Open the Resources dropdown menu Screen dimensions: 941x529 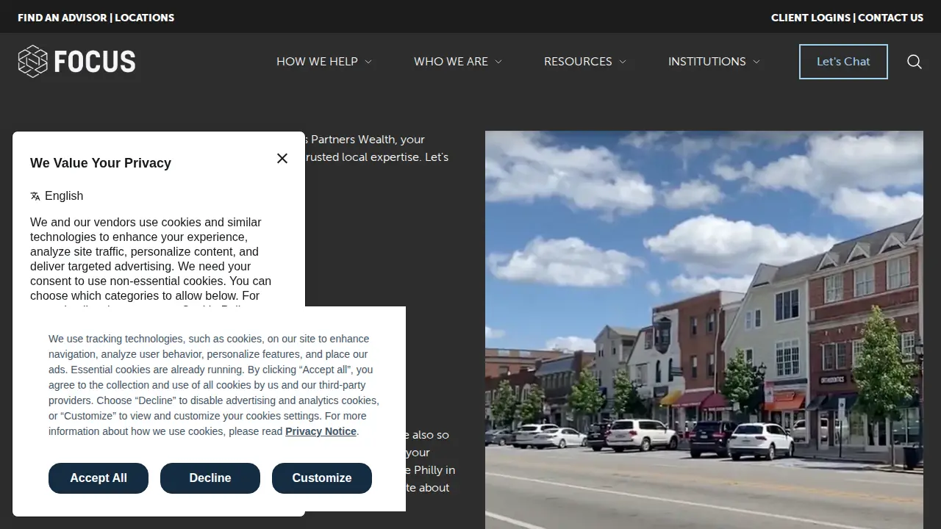(x=585, y=62)
